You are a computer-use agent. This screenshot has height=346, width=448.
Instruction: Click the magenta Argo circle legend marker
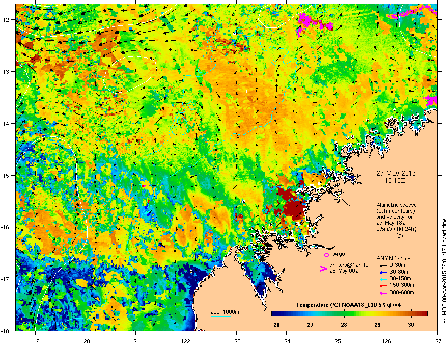pos(326,255)
